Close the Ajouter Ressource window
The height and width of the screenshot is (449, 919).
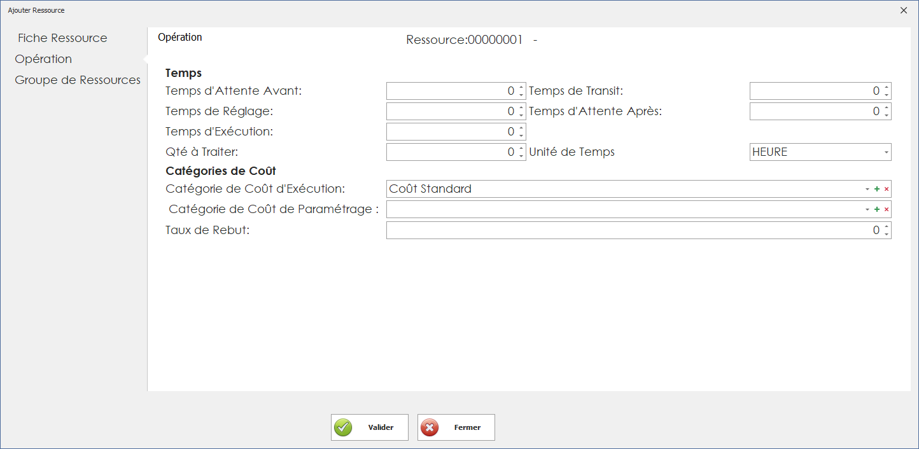(x=904, y=10)
